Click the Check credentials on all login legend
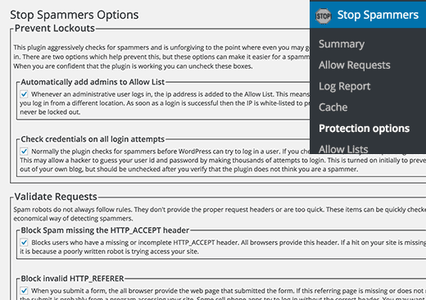The width and height of the screenshot is (426, 300). point(93,139)
